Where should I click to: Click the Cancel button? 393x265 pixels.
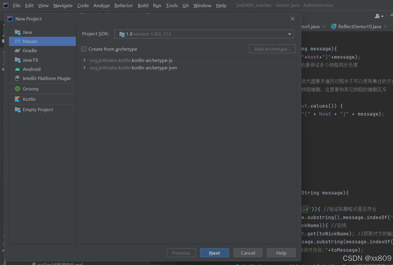(248, 253)
